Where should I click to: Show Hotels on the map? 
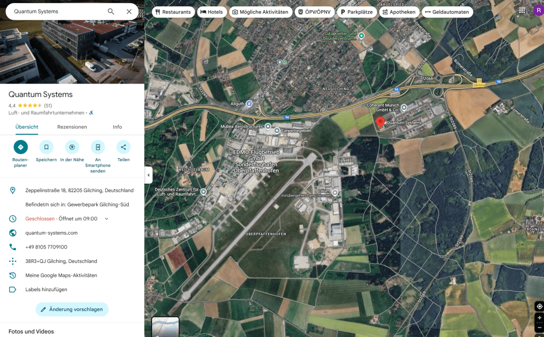point(211,12)
